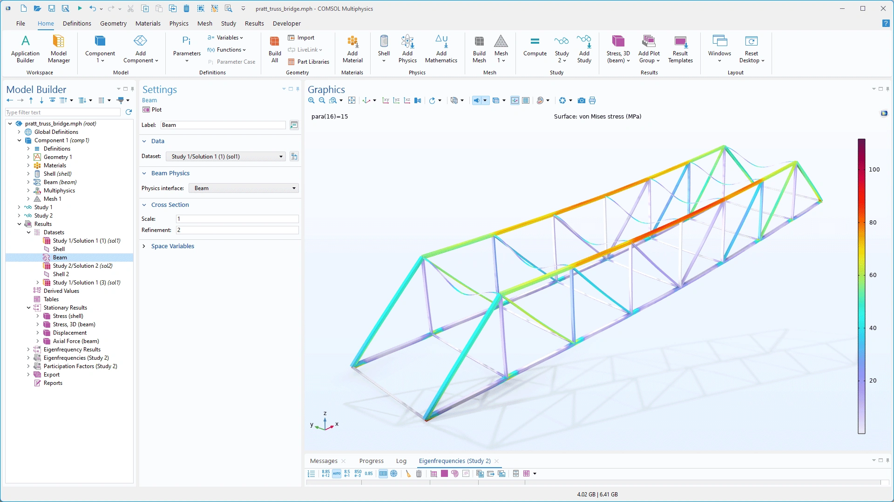Open Add Material tool
This screenshot has width=894, height=502.
coord(352,46)
